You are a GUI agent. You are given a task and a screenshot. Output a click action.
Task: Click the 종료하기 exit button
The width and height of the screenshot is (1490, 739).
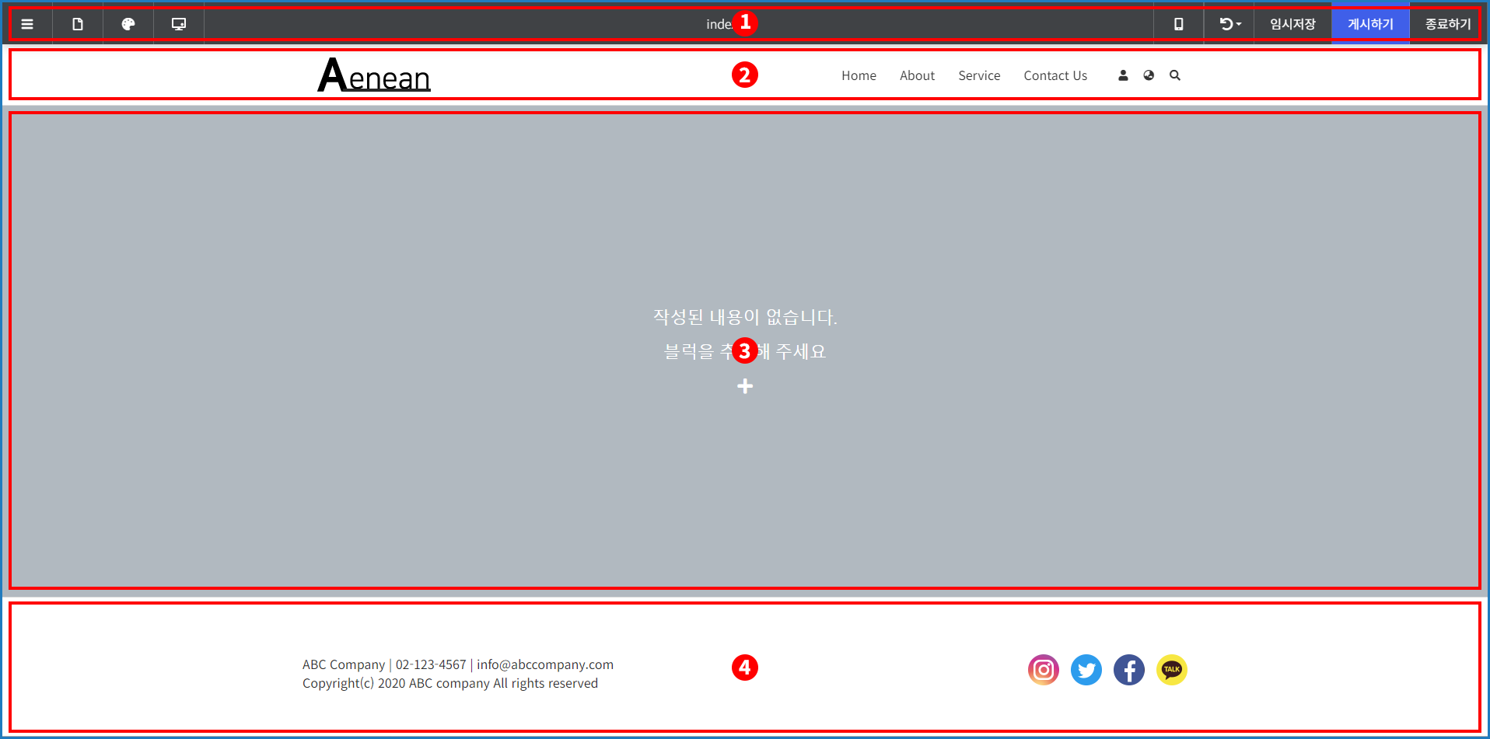1447,24
